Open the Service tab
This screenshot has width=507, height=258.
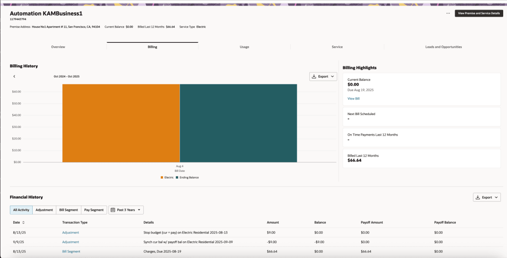pos(337,47)
